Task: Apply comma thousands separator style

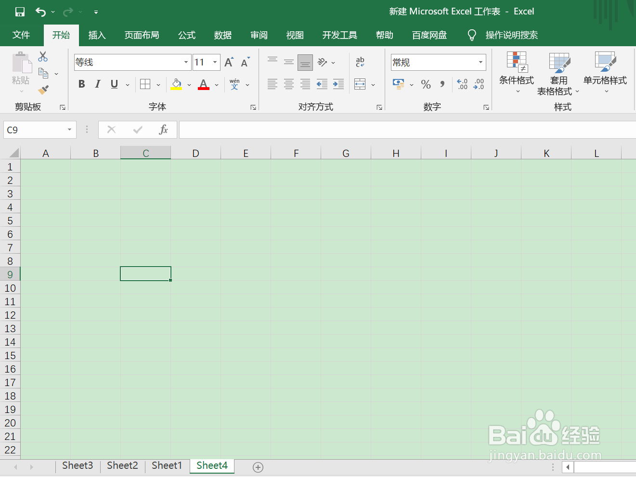Action: point(442,84)
